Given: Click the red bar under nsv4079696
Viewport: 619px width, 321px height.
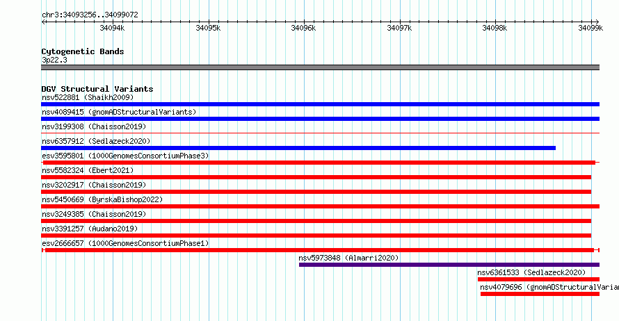Looking at the screenshot, I should (540, 294).
